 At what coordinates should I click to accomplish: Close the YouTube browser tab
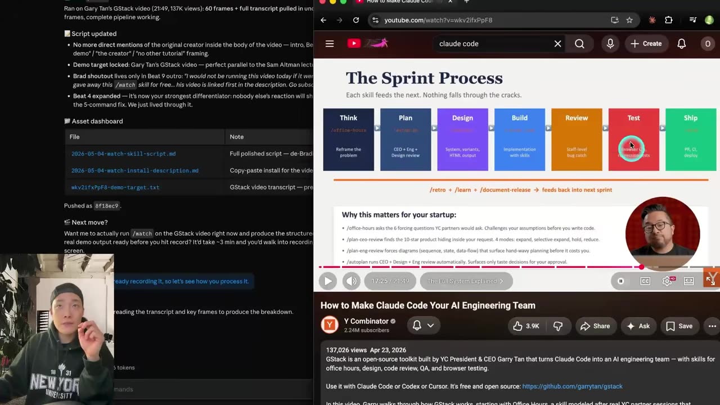(450, 2)
